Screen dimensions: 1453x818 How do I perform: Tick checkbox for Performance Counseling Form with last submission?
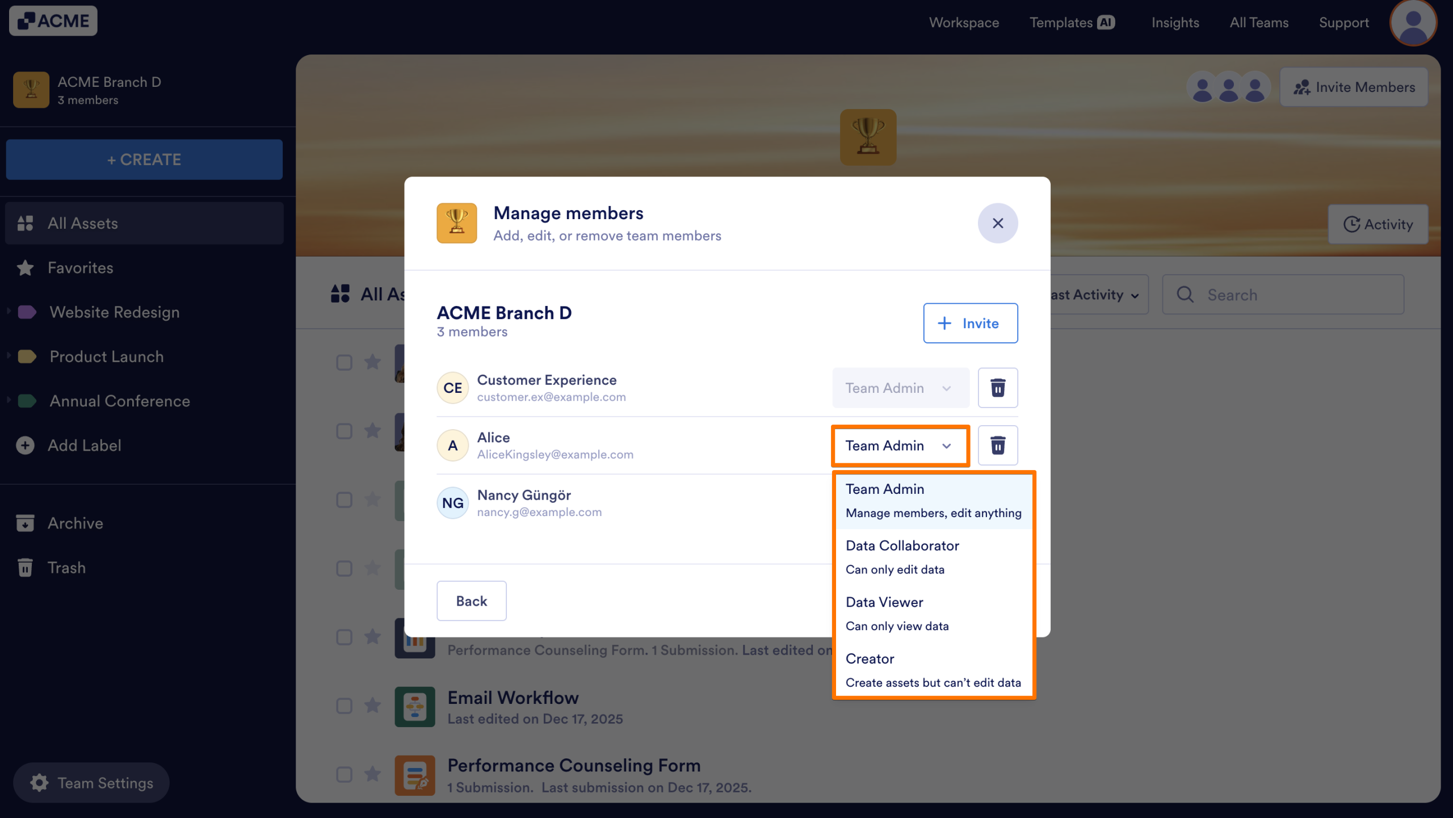click(x=344, y=774)
